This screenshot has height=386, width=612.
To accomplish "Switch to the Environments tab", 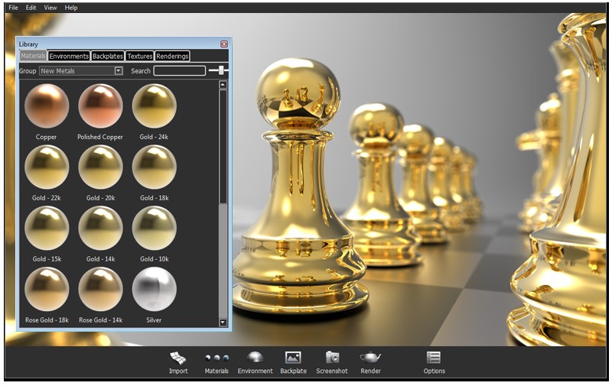I will 69,57.
